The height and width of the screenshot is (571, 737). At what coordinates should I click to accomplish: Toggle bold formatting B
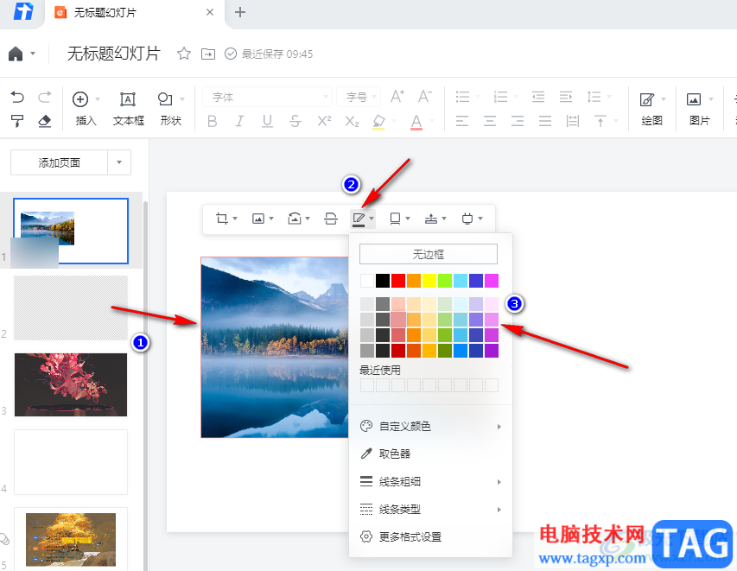[x=212, y=122]
